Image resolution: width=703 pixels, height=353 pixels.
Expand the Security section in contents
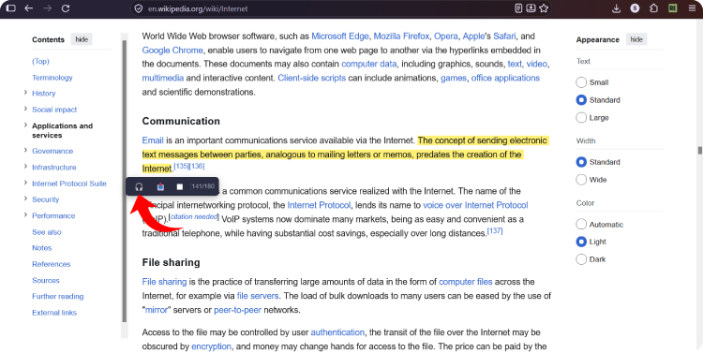tap(25, 199)
